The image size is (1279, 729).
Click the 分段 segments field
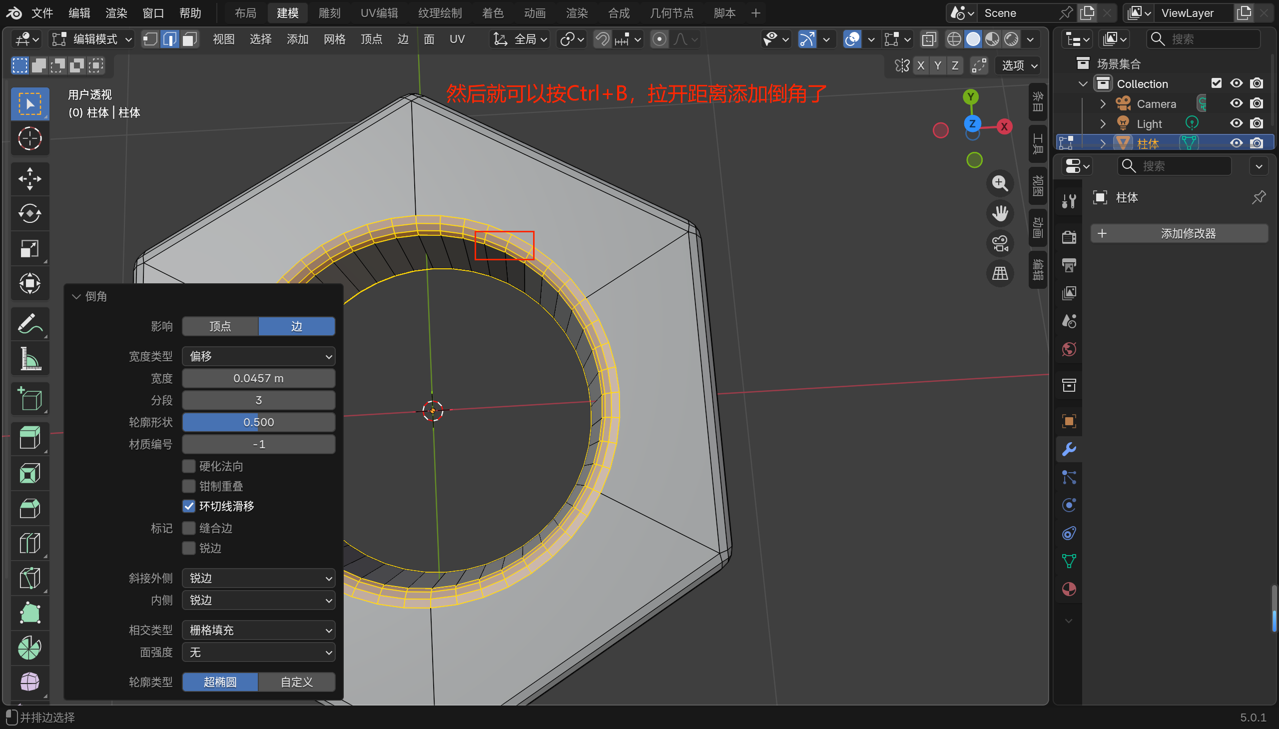pyautogui.click(x=258, y=400)
